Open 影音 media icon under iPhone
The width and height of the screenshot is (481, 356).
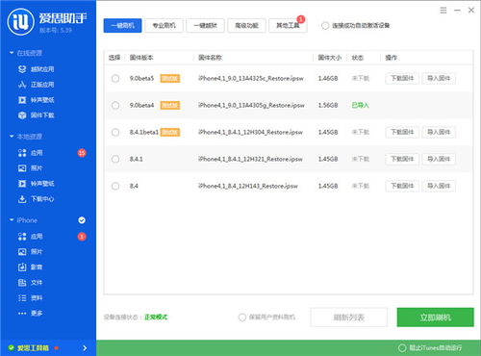(x=22, y=267)
